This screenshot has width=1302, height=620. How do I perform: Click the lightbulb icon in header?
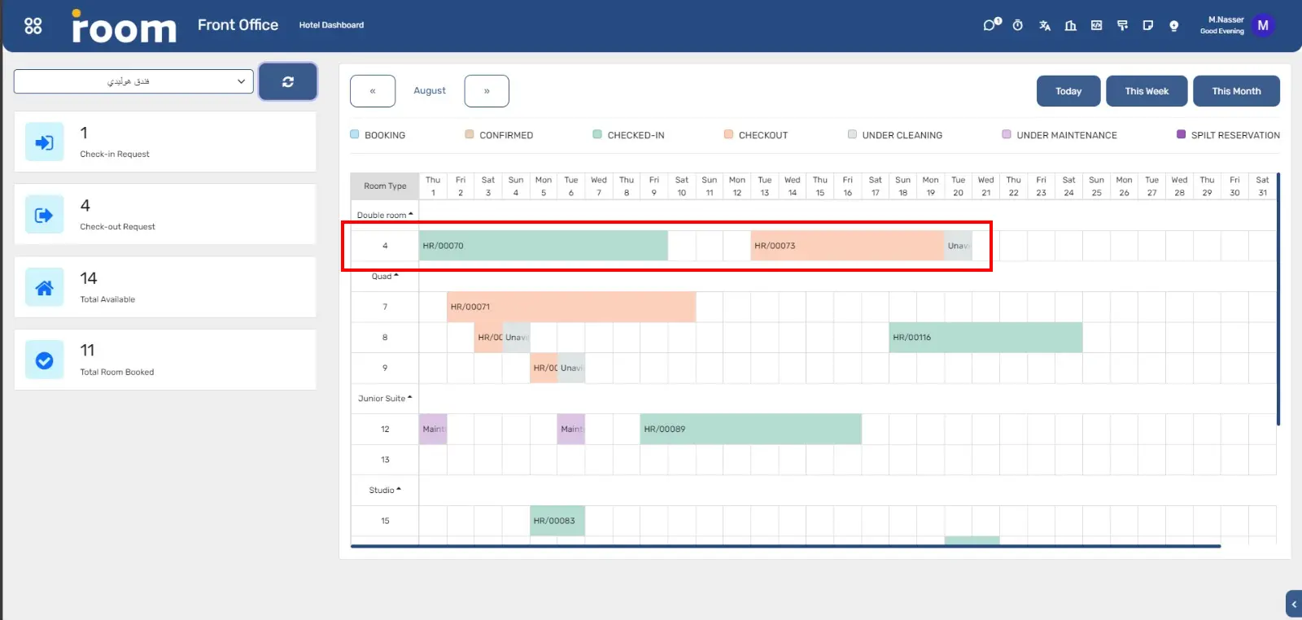(x=1173, y=25)
